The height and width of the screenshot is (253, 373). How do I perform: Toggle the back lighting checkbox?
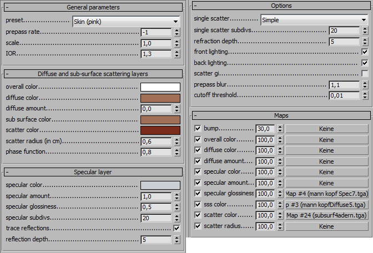(365, 63)
